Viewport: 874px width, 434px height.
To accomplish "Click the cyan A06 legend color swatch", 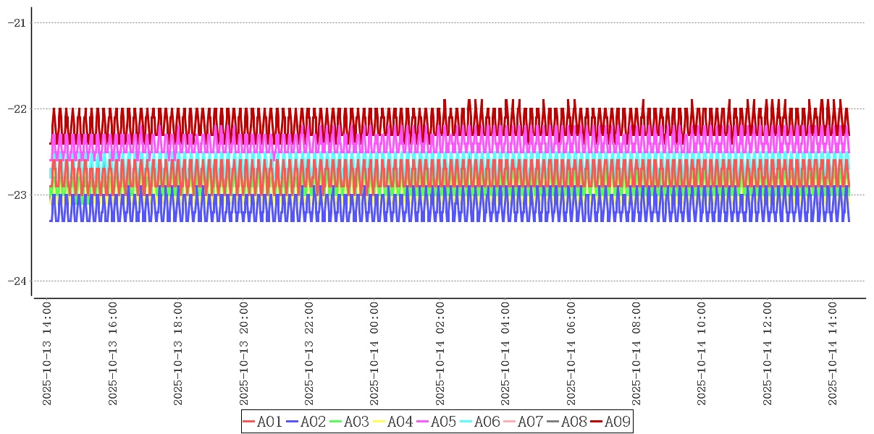I will (x=466, y=422).
